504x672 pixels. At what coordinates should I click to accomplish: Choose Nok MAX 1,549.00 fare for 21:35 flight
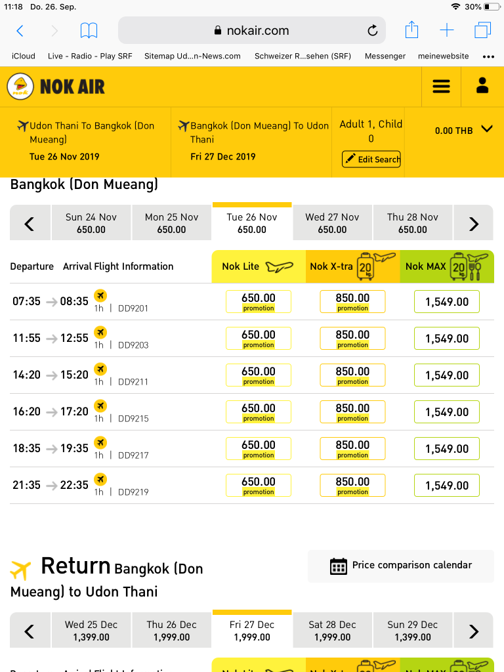point(447,486)
